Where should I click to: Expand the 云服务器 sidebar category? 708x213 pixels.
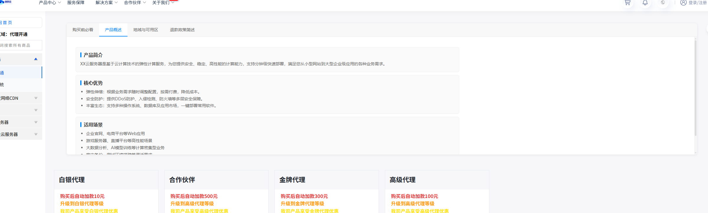[x=36, y=134]
